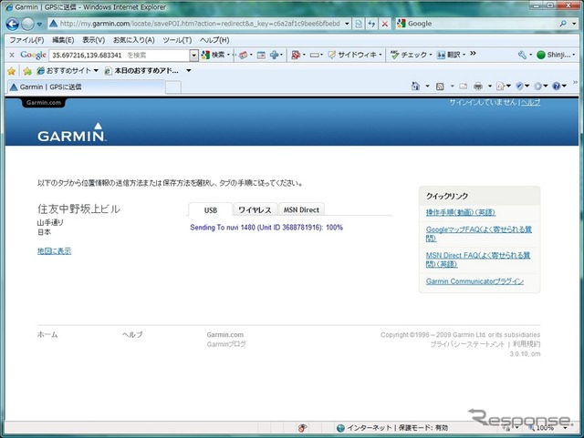This screenshot has width=584, height=438.
Task: Open Garmin Communicatorプラグイン link
Action: [x=474, y=281]
